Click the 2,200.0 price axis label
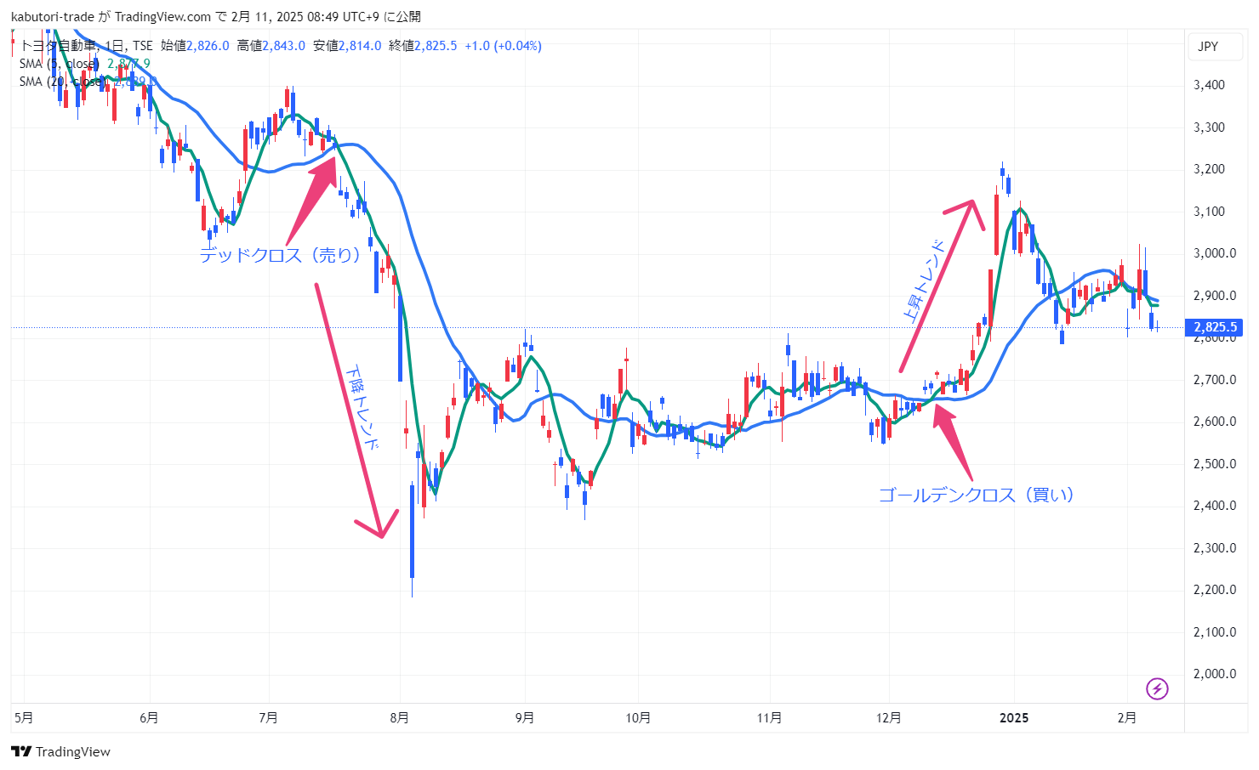The image size is (1259, 770). (x=1215, y=590)
